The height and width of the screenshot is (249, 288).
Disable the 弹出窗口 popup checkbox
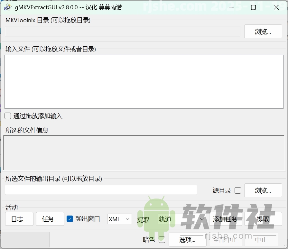(x=70, y=219)
